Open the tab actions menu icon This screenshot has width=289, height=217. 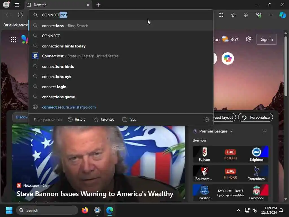17,5
